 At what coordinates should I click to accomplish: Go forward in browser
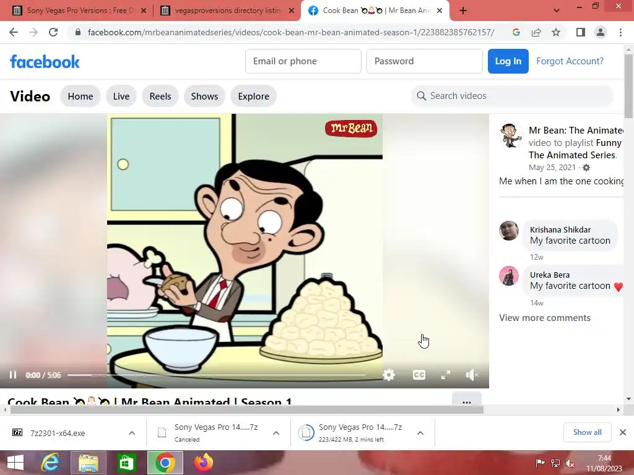[33, 32]
